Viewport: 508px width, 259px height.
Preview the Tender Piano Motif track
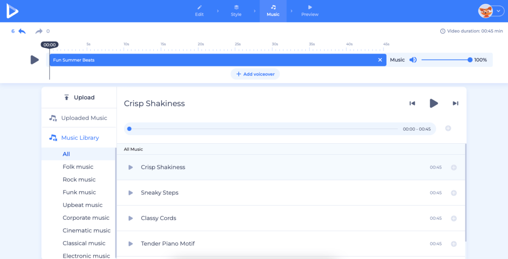pyautogui.click(x=131, y=244)
